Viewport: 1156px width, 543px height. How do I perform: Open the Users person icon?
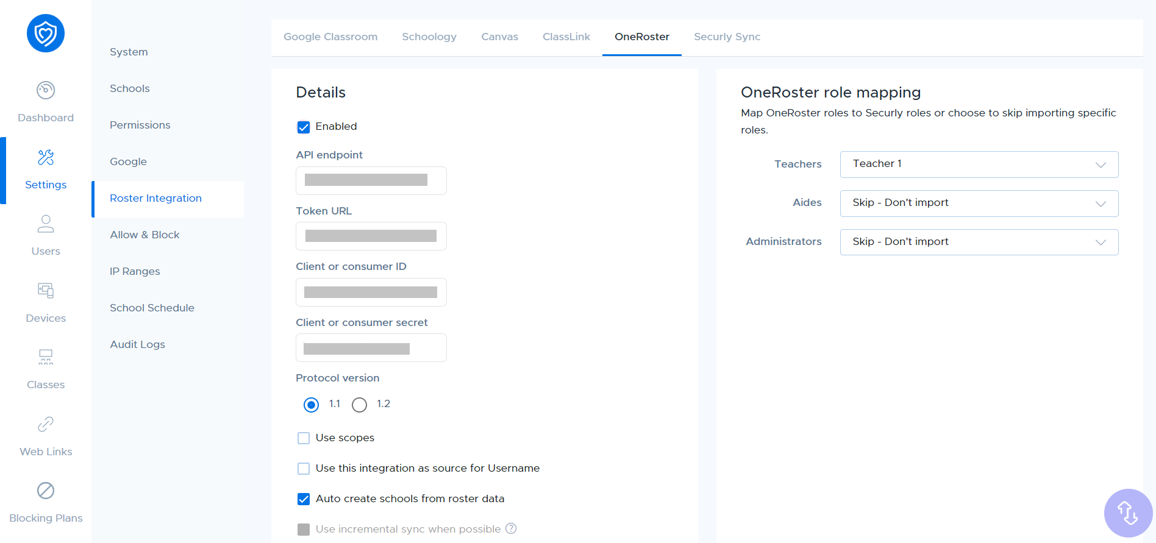(46, 224)
